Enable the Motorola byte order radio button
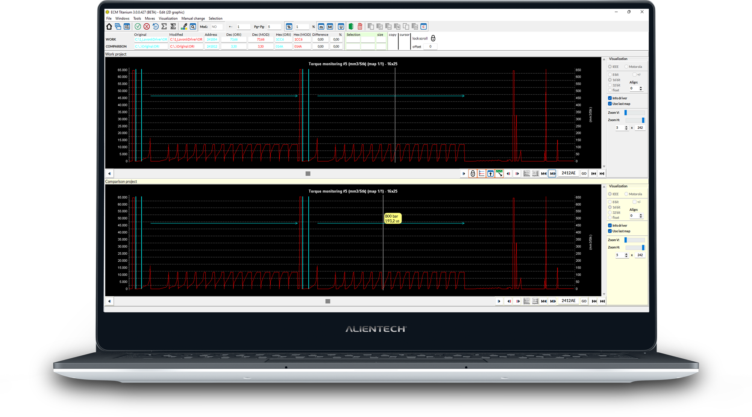 pyautogui.click(x=626, y=67)
